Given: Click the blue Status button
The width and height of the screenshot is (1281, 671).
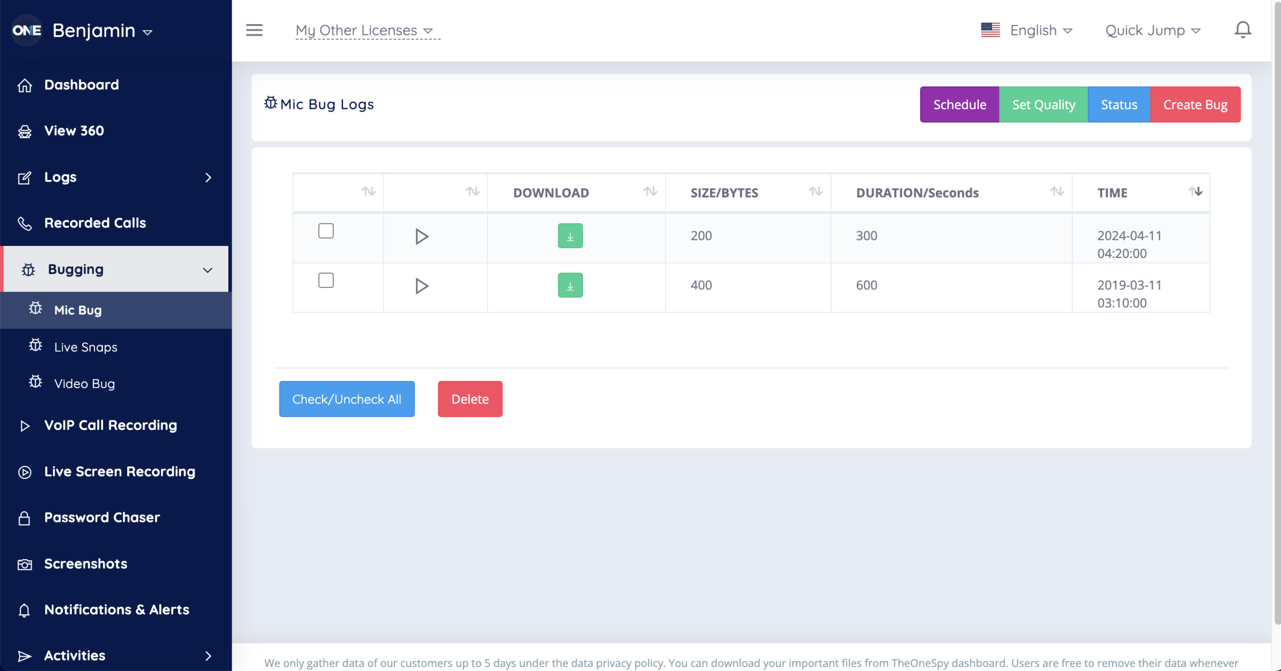Looking at the screenshot, I should (x=1119, y=104).
